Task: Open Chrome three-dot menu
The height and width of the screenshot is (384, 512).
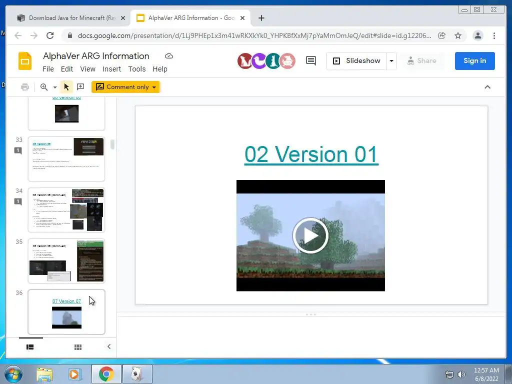Action: pyautogui.click(x=494, y=35)
